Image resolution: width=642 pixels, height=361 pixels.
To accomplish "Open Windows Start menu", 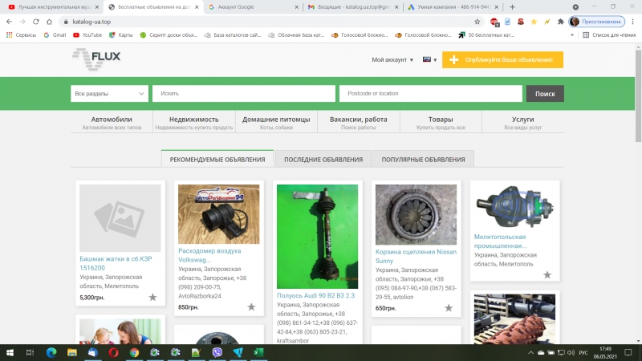I will coord(10,352).
